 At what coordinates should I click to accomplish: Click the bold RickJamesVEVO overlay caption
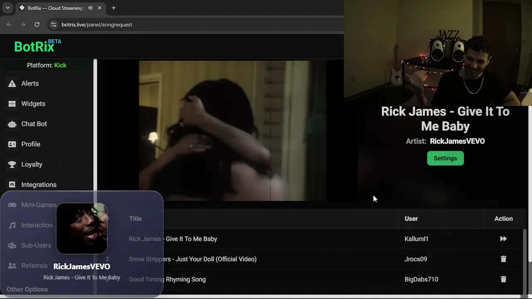click(82, 267)
